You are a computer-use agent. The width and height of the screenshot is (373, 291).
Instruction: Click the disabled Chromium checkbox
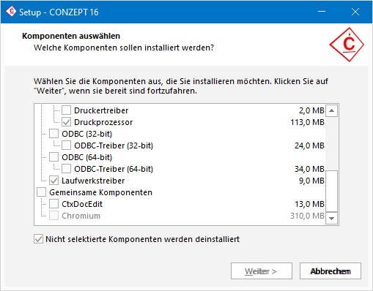pyautogui.click(x=53, y=216)
